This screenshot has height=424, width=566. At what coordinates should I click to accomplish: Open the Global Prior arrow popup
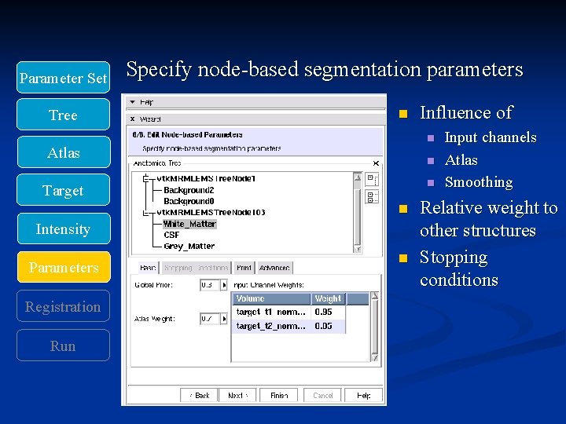[224, 285]
